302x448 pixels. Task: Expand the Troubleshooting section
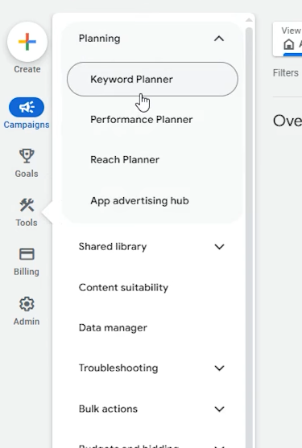[219, 368]
